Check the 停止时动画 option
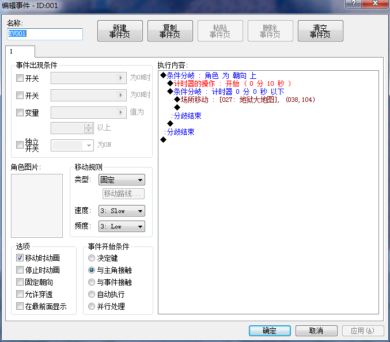This screenshot has height=342, width=390. (x=20, y=269)
